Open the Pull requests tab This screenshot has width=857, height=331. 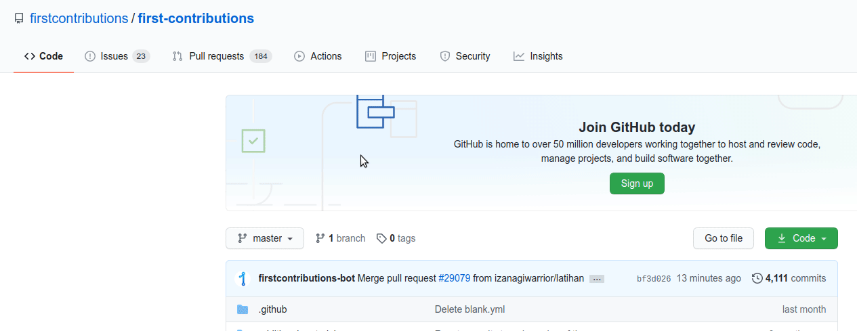point(222,56)
